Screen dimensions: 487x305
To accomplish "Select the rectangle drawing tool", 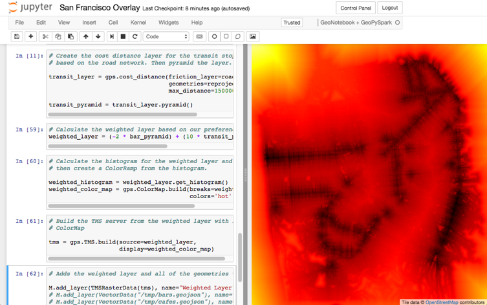I will tap(226, 37).
